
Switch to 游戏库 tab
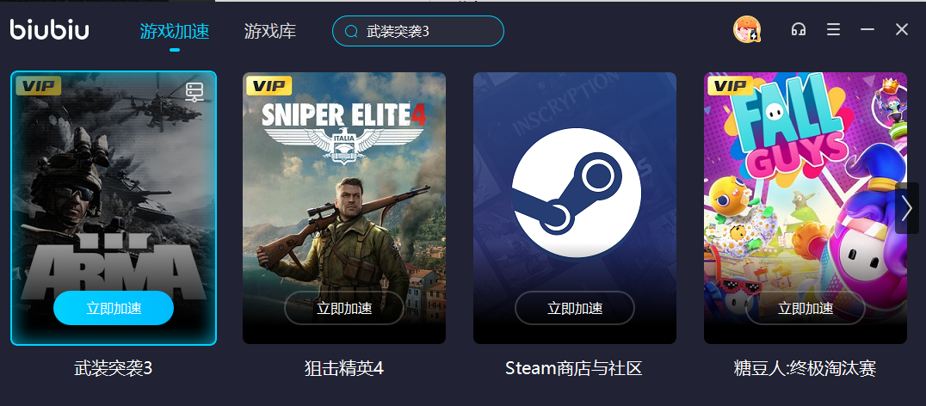(270, 31)
